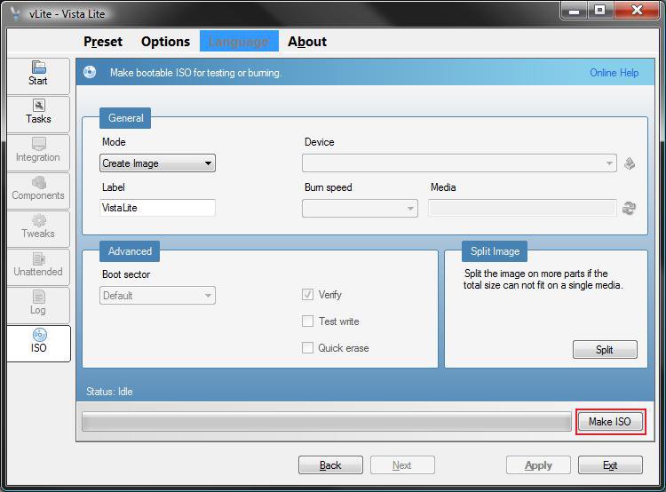Select the Tweaks gear sidebar item
Image resolution: width=666 pixels, height=492 pixels.
click(38, 228)
